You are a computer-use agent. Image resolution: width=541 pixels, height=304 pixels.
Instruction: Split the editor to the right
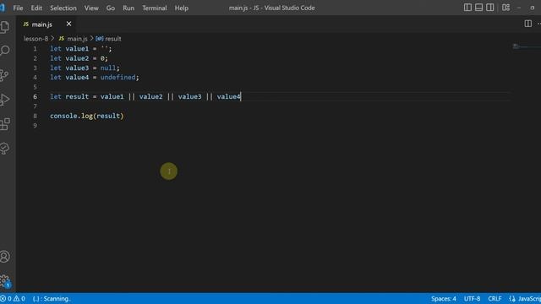[527, 24]
